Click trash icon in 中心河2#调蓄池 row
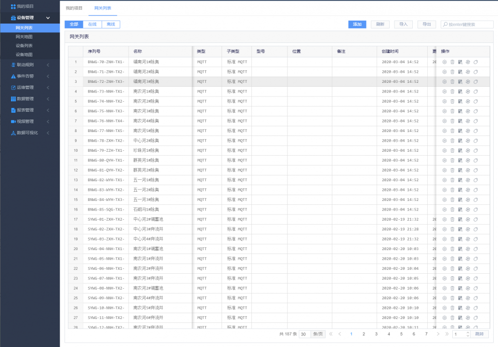Image resolution: width=498 pixels, height=347 pixels. 452,220
